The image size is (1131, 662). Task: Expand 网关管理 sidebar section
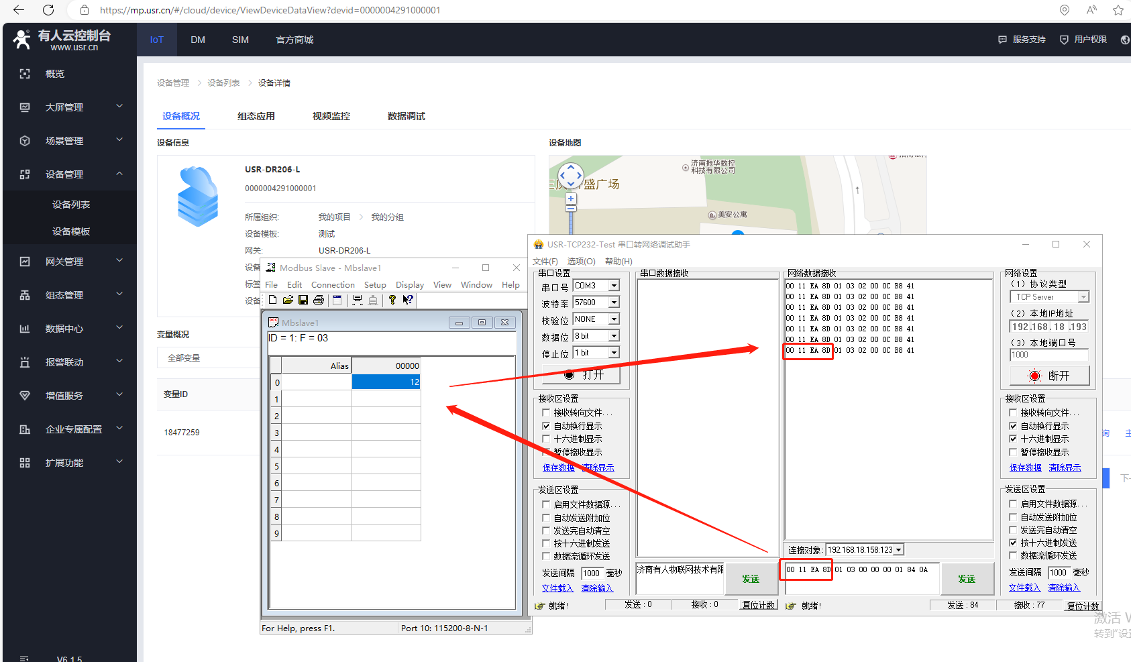[x=119, y=260]
